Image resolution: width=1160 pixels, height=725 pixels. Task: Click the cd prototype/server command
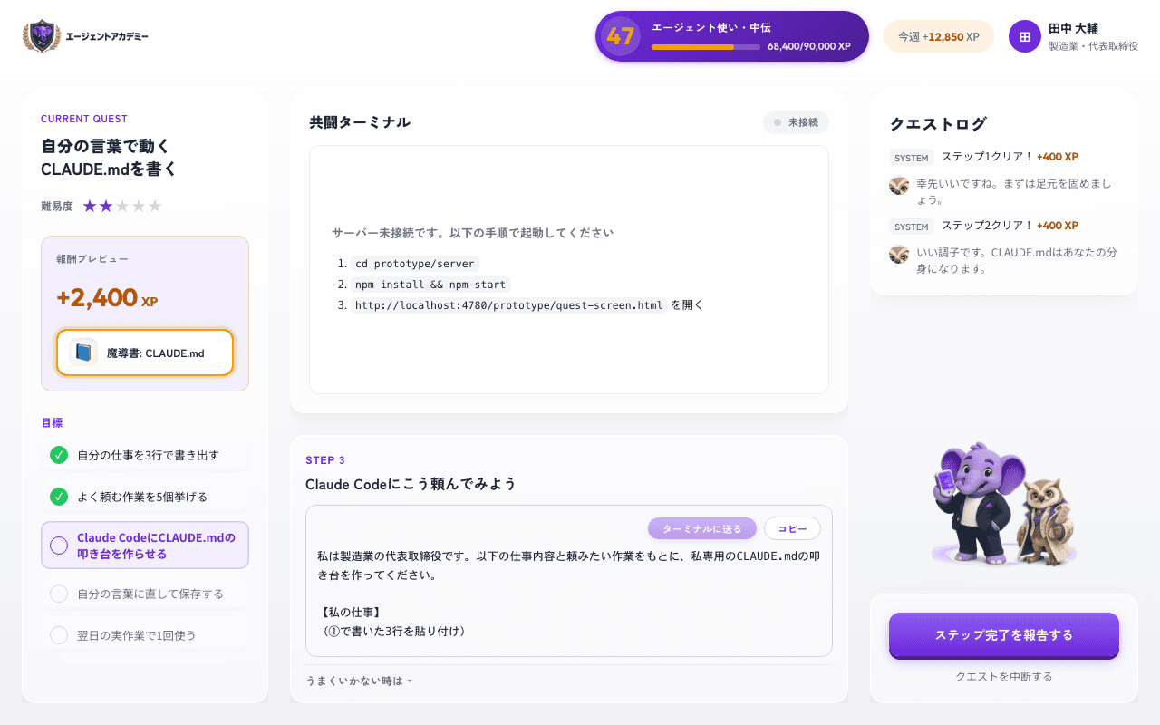click(416, 264)
